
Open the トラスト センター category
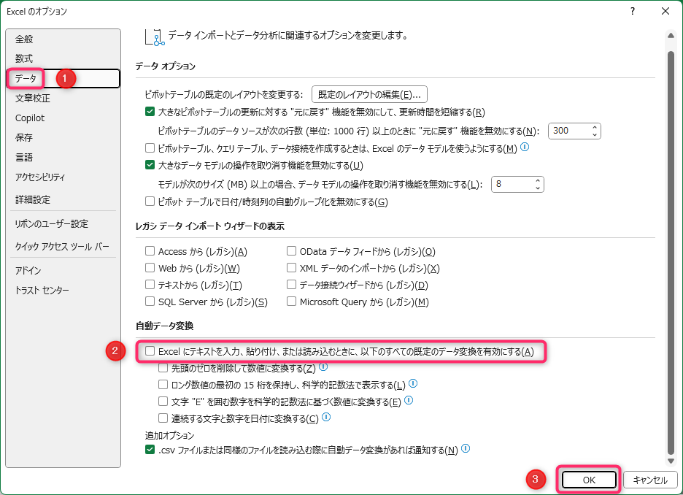42,291
